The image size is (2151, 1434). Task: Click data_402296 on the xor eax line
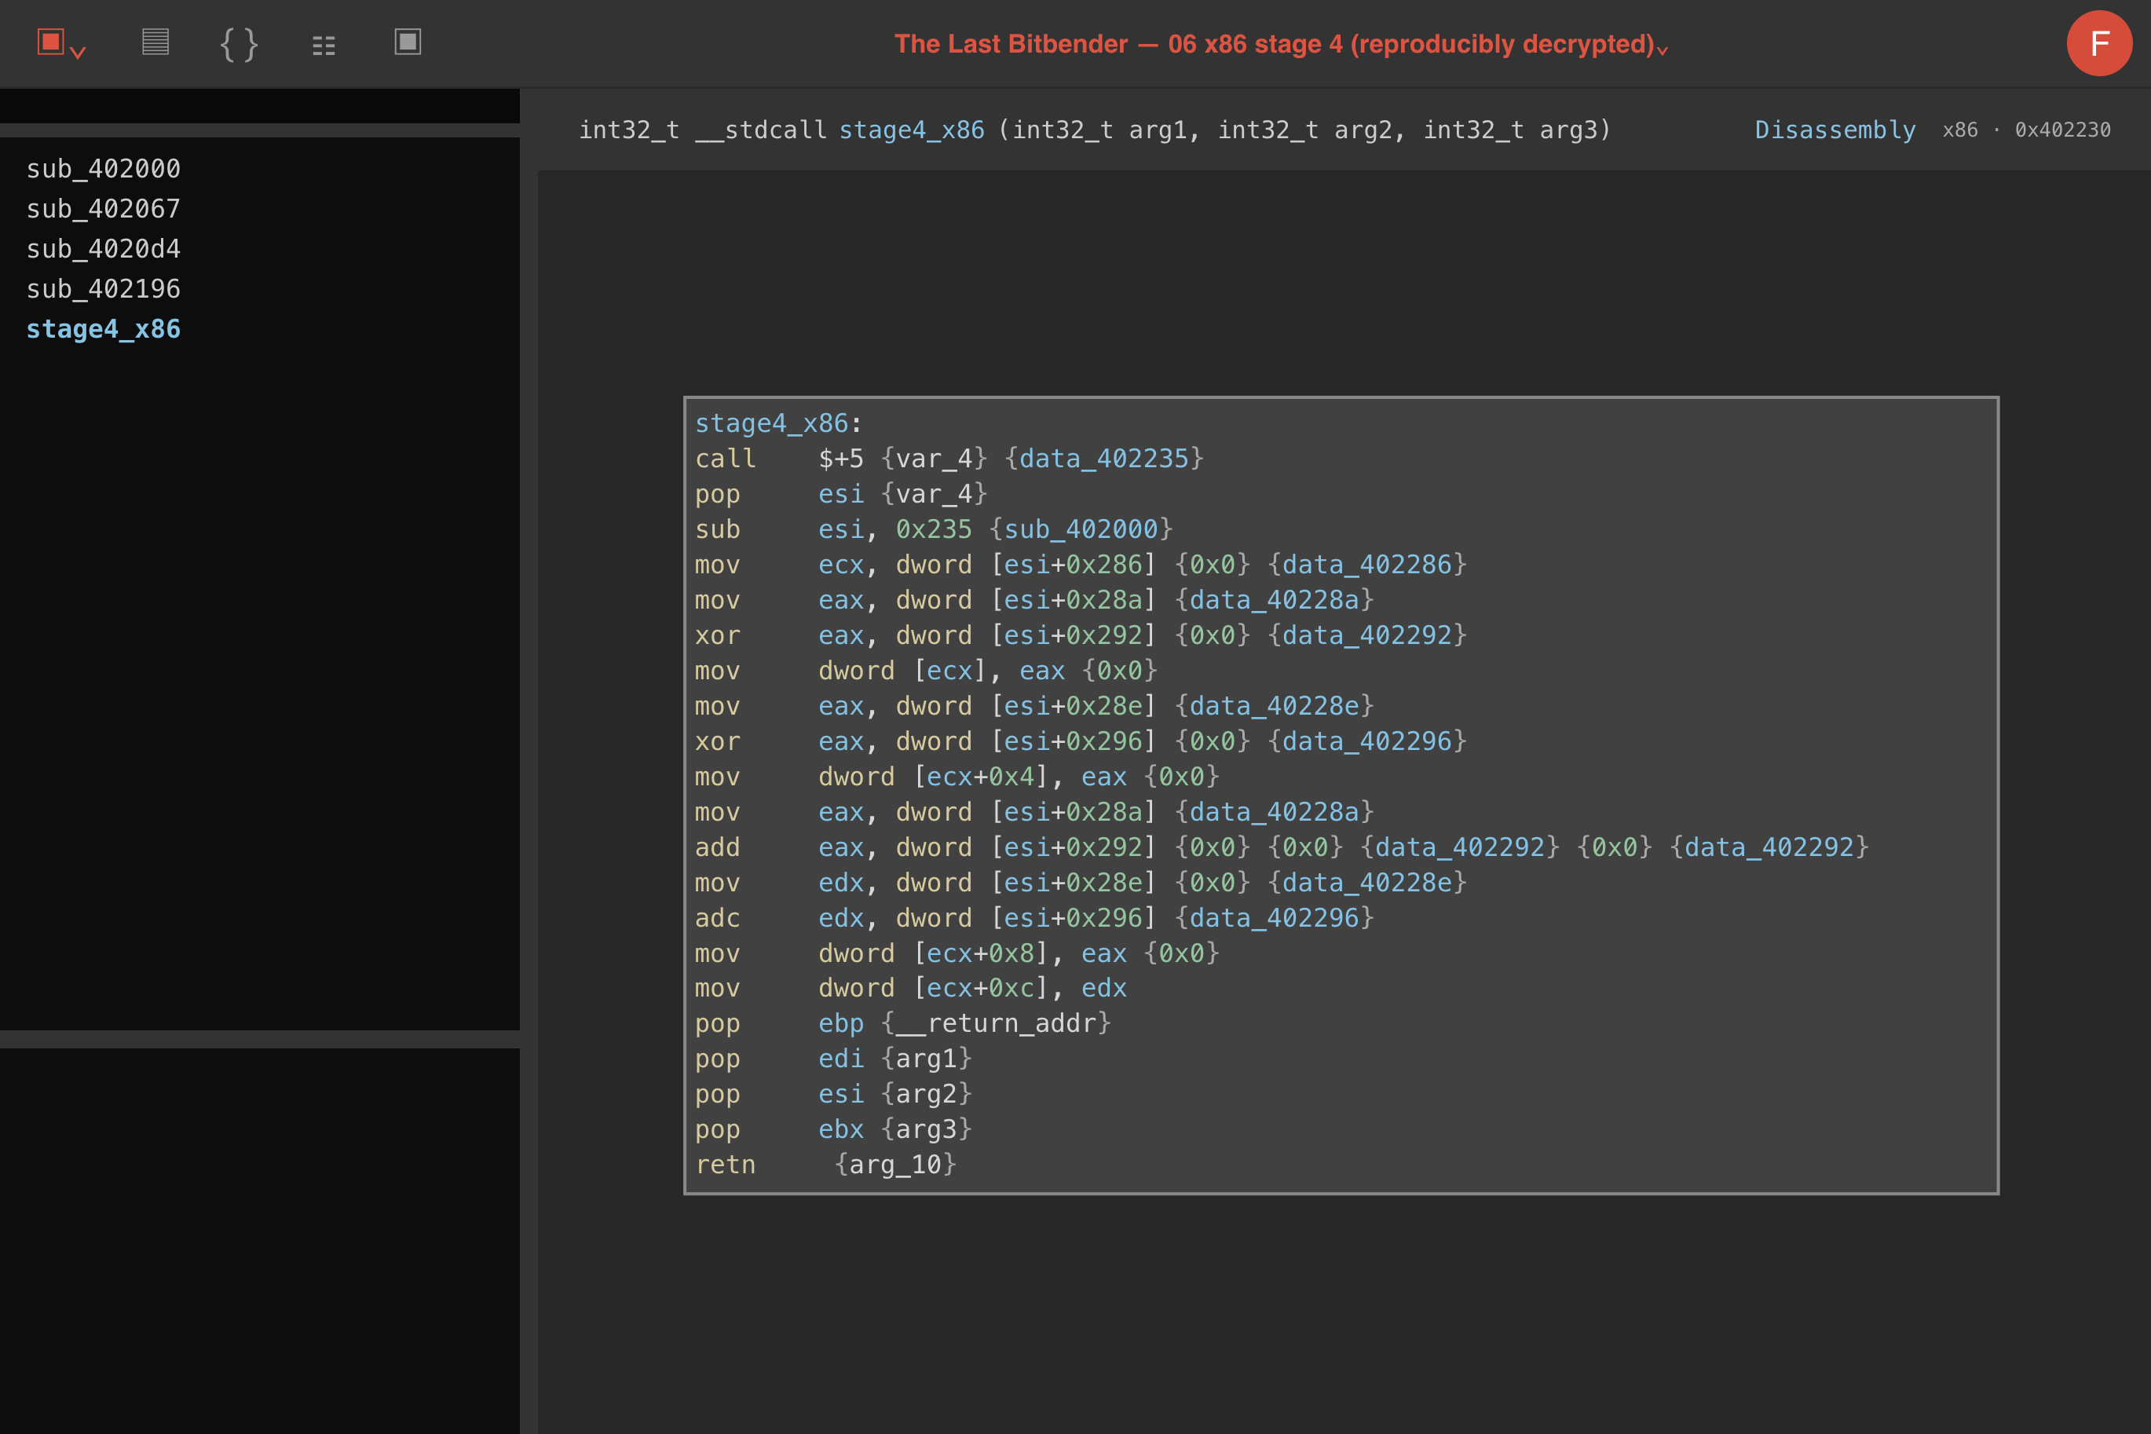click(1366, 741)
